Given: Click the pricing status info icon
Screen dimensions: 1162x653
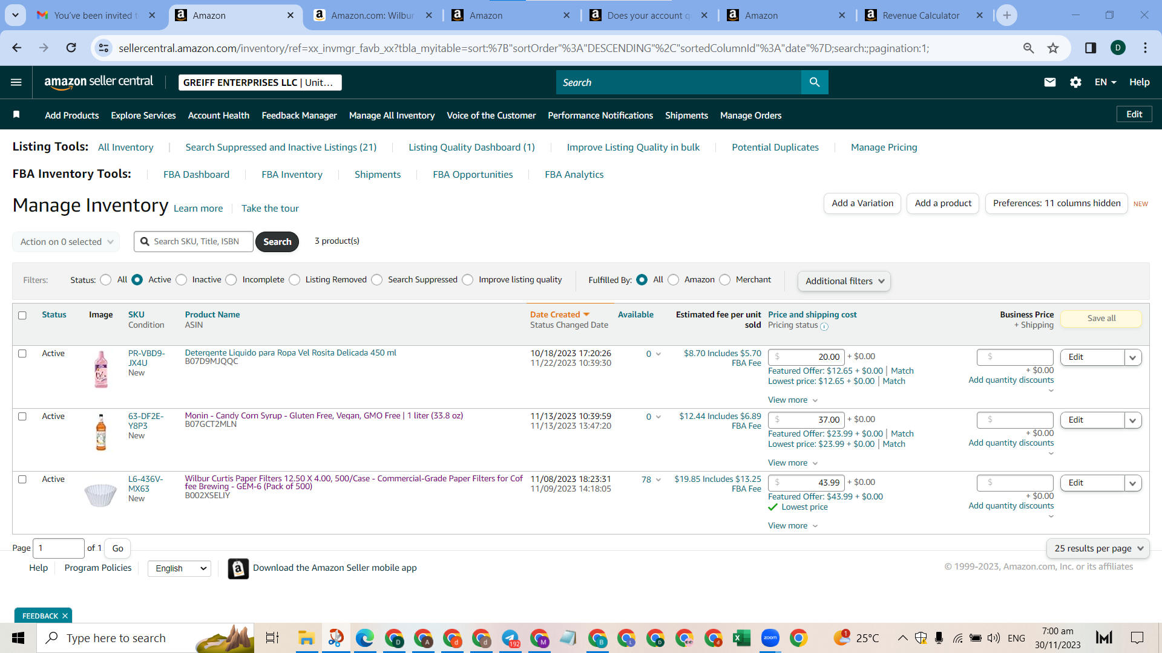Looking at the screenshot, I should coord(824,326).
